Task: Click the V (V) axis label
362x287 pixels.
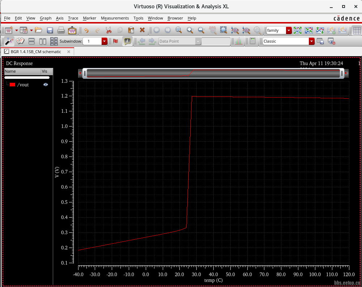Action: [57, 172]
